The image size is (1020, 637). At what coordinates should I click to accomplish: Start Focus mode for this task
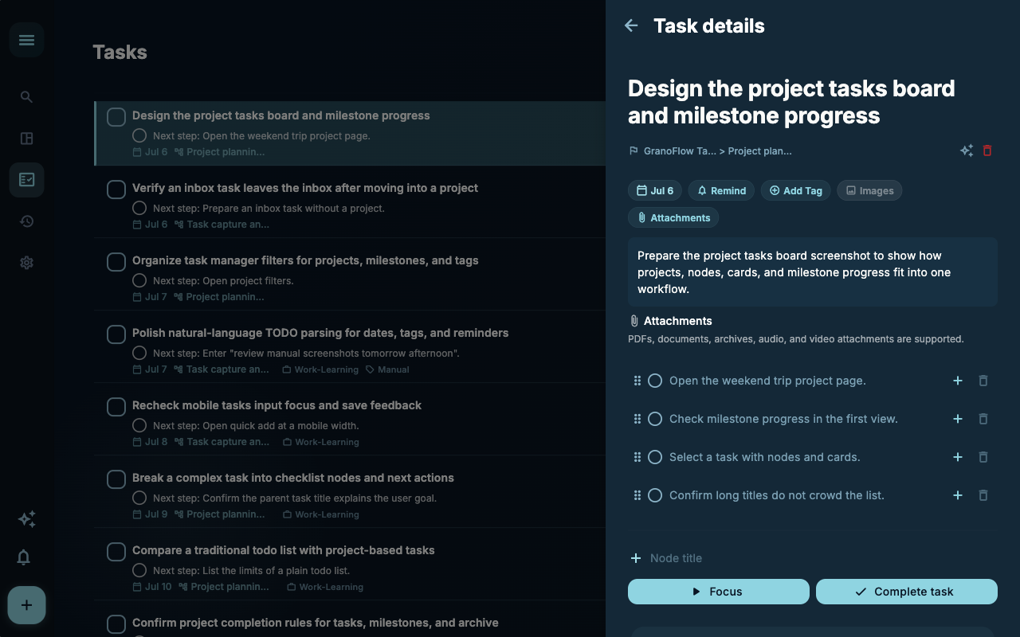click(x=719, y=592)
